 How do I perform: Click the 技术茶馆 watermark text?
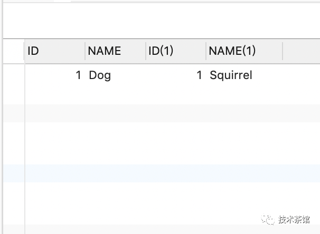294,220
